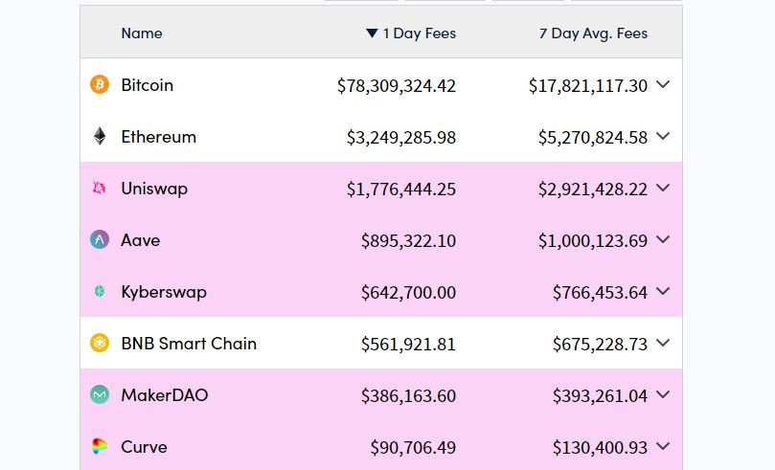Click the BNB Smart Chain icon
Screen dimensions: 775x470
(x=100, y=344)
